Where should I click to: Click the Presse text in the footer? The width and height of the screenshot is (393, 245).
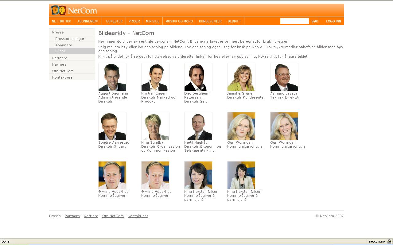coord(55,216)
